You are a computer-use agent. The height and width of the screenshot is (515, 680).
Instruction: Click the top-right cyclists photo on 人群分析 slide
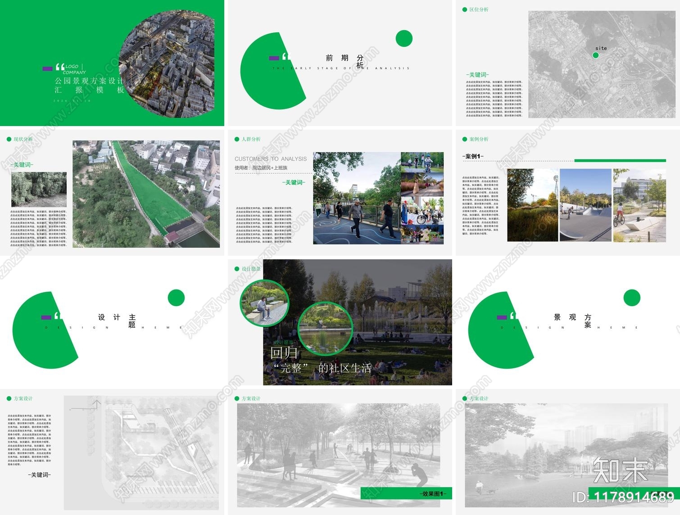[422, 163]
